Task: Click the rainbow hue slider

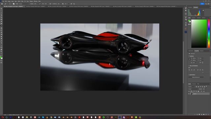Action: 209,34
